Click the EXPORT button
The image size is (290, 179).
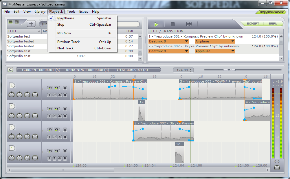[253, 24]
